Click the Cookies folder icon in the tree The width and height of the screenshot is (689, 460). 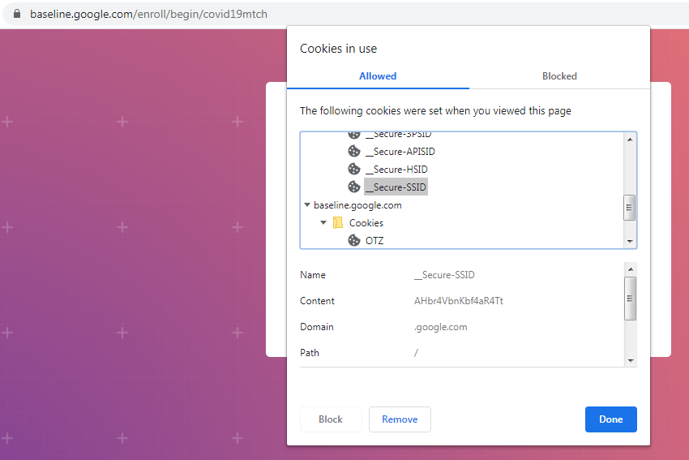click(x=338, y=222)
